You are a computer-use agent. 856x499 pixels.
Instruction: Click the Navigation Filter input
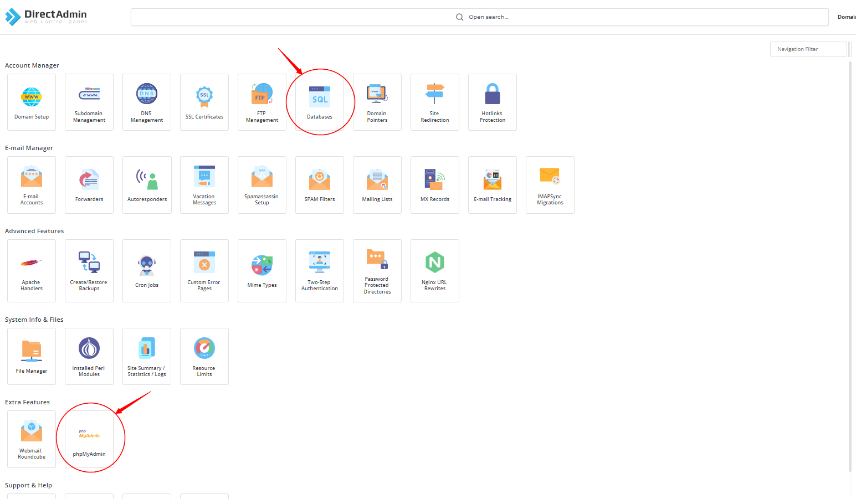coord(808,49)
